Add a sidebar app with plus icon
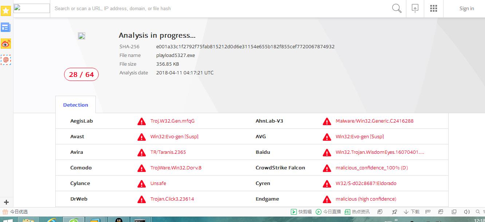Viewport: 485px width, 222px height. [6, 202]
